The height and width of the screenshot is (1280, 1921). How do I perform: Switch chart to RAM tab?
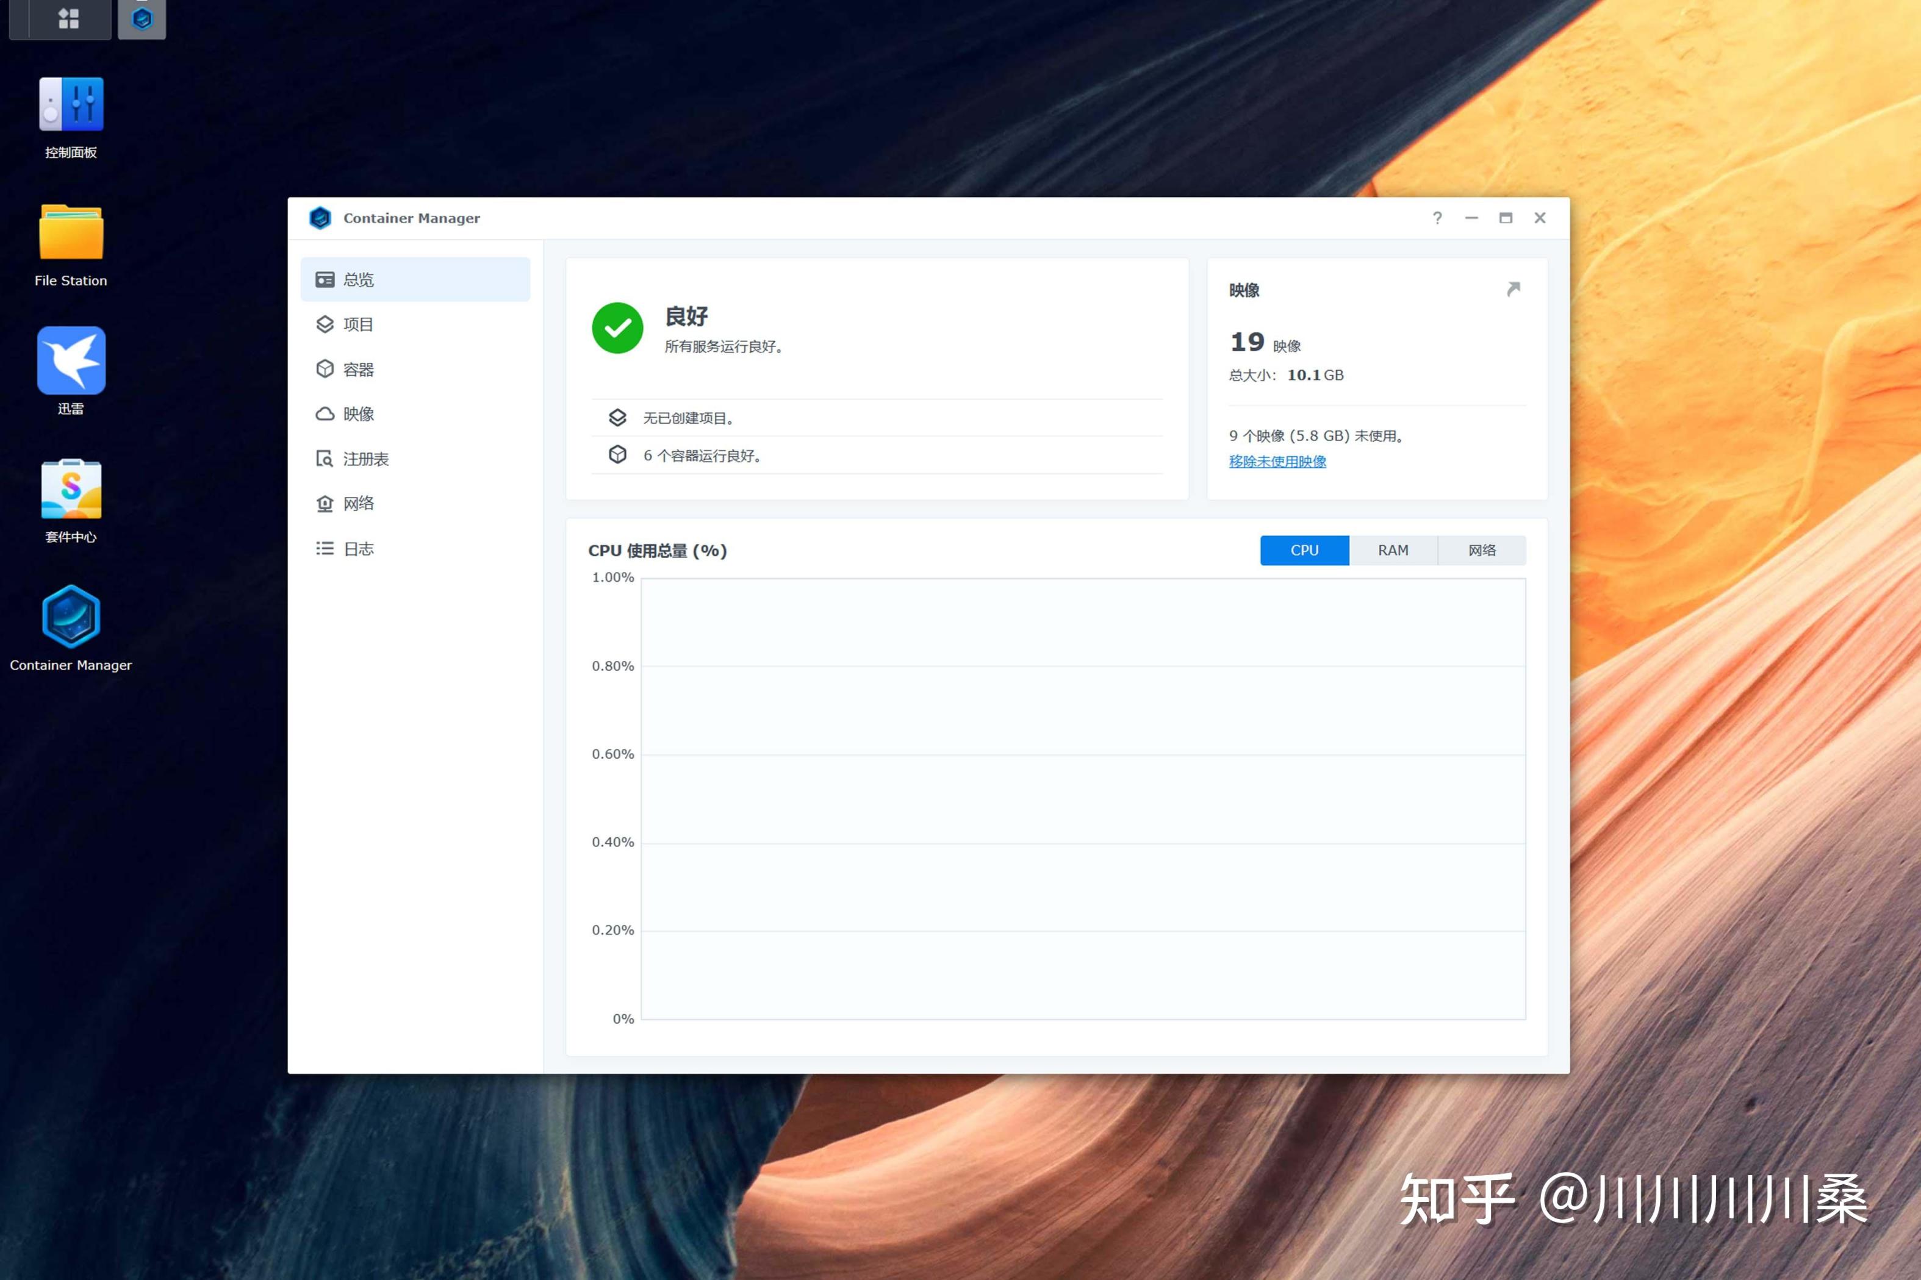pos(1393,550)
